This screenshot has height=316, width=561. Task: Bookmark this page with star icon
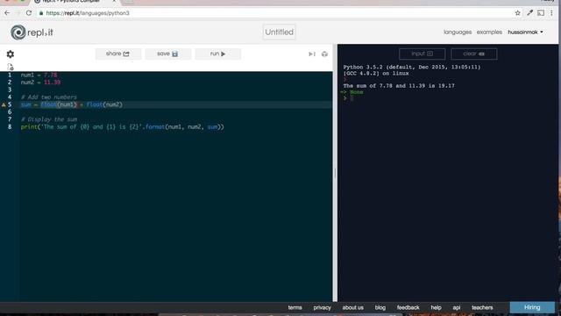517,13
